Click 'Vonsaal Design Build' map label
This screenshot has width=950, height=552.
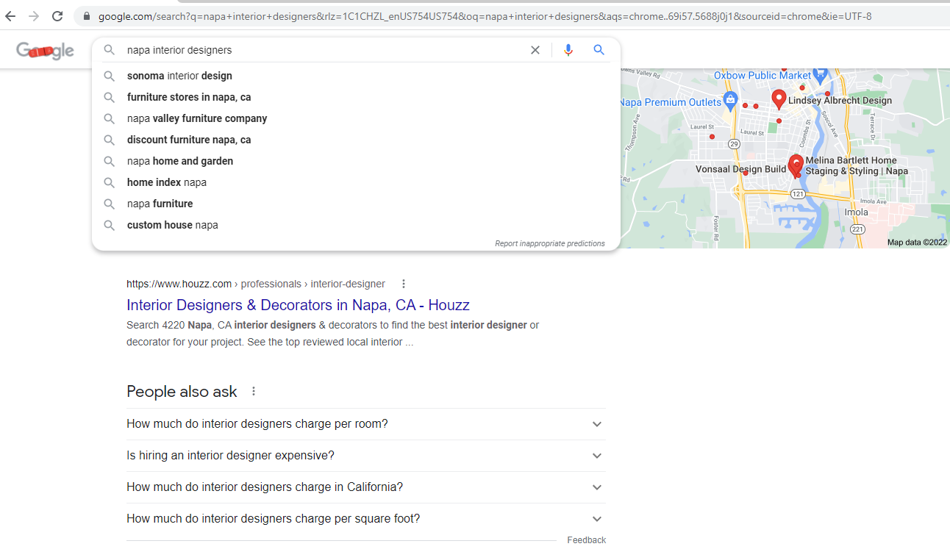741,169
